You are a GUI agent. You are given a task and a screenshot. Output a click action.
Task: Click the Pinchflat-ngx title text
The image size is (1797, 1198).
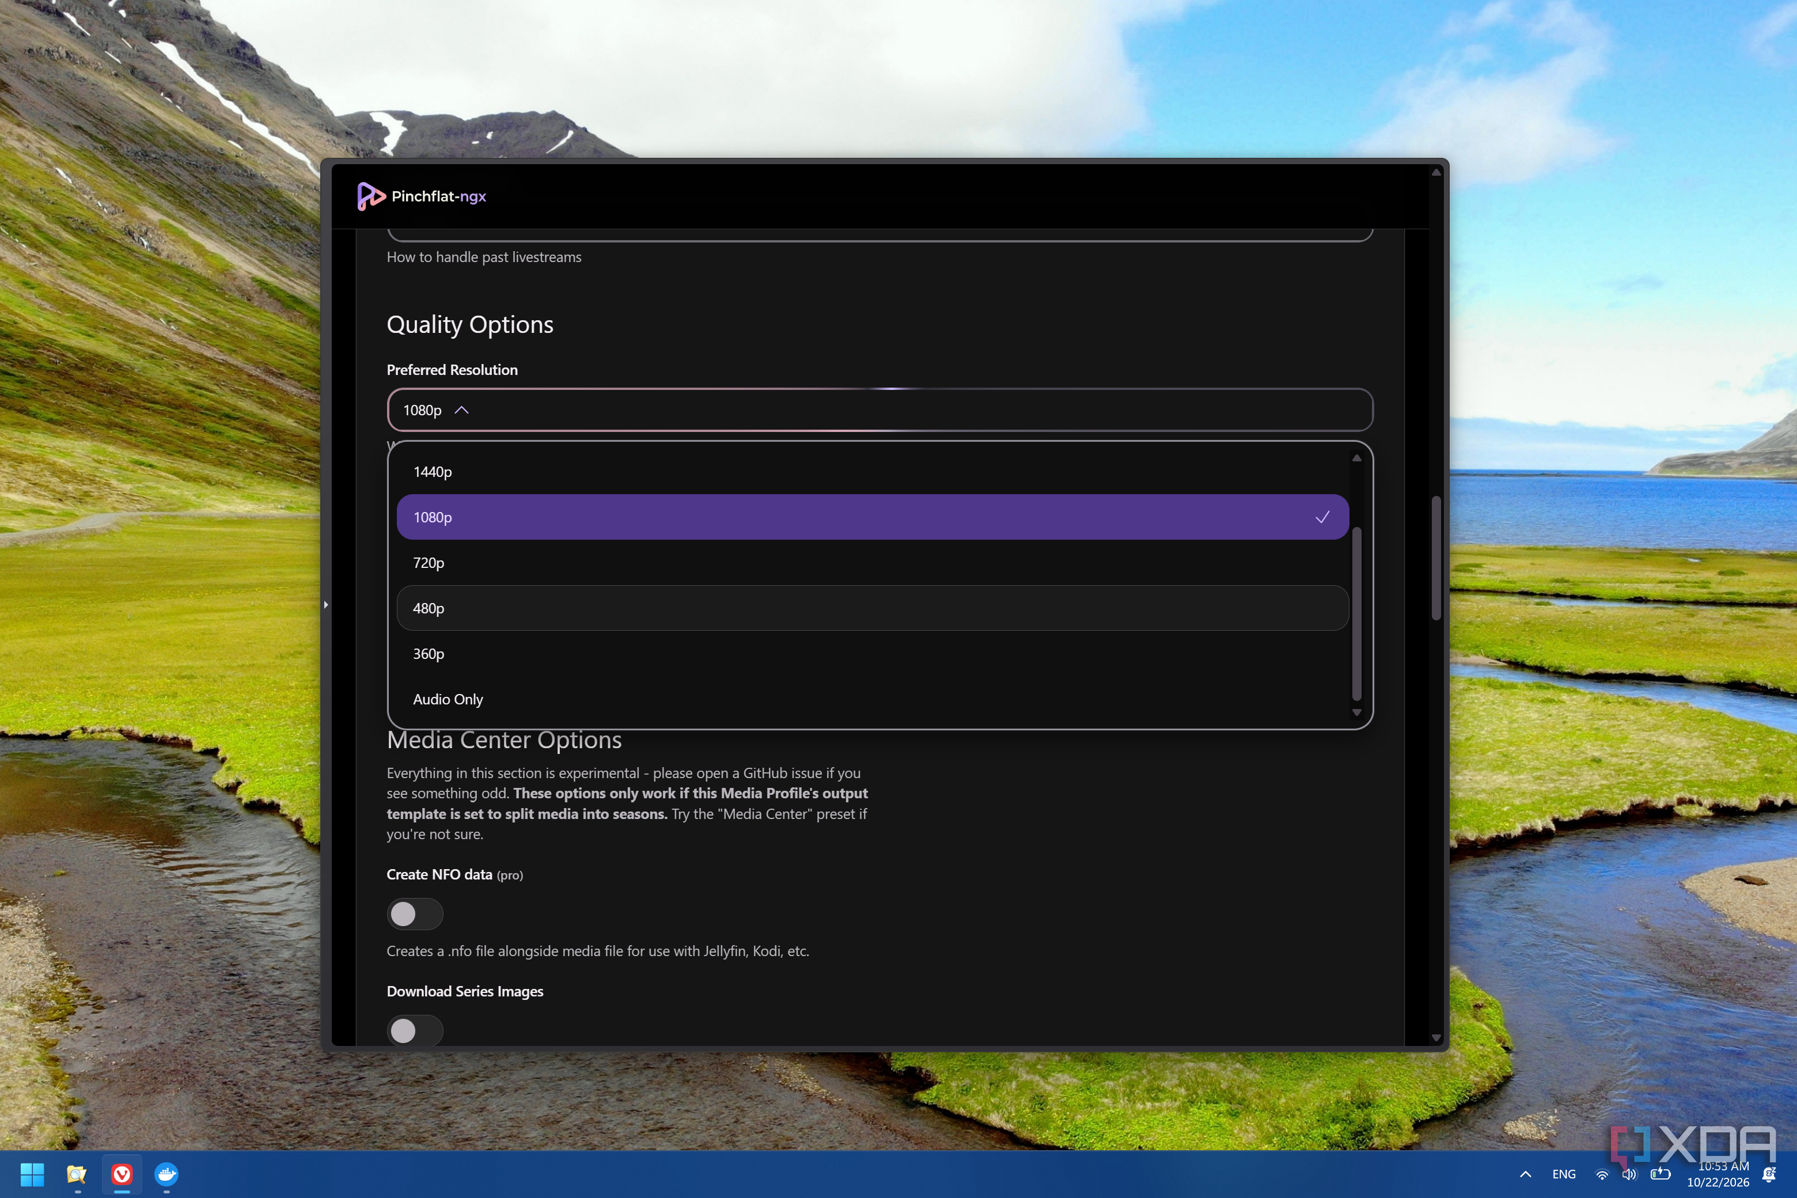(438, 196)
